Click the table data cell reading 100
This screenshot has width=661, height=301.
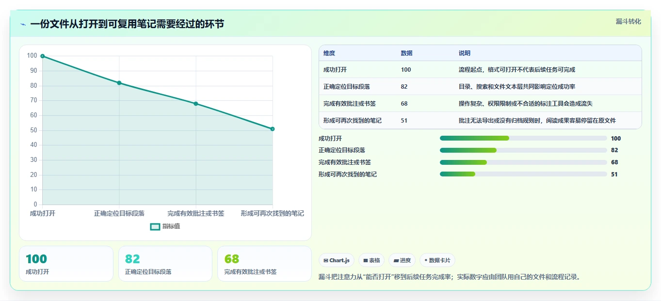(x=406, y=70)
